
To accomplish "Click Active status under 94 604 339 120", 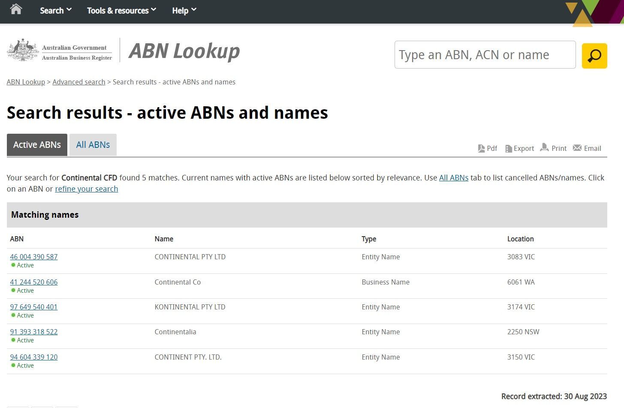I will (22, 366).
